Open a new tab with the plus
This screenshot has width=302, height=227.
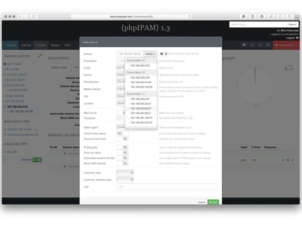click(x=297, y=18)
